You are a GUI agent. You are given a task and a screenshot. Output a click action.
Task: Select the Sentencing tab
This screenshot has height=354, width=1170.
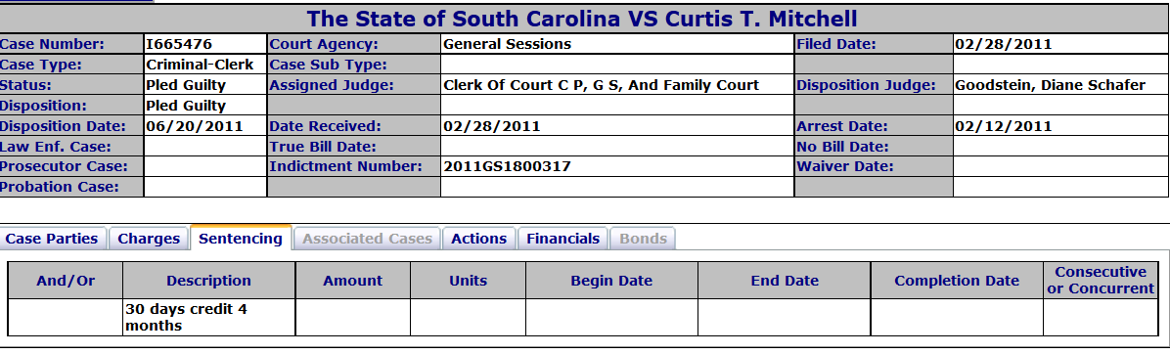tap(241, 239)
